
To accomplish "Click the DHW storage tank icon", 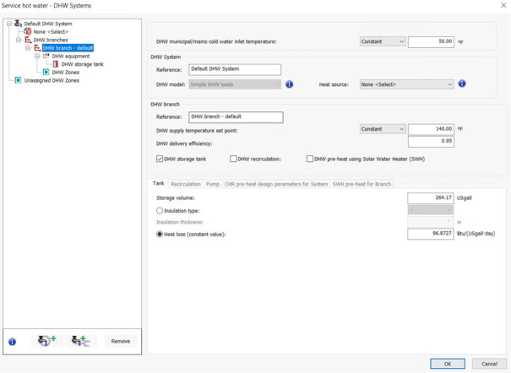I will coord(56,64).
